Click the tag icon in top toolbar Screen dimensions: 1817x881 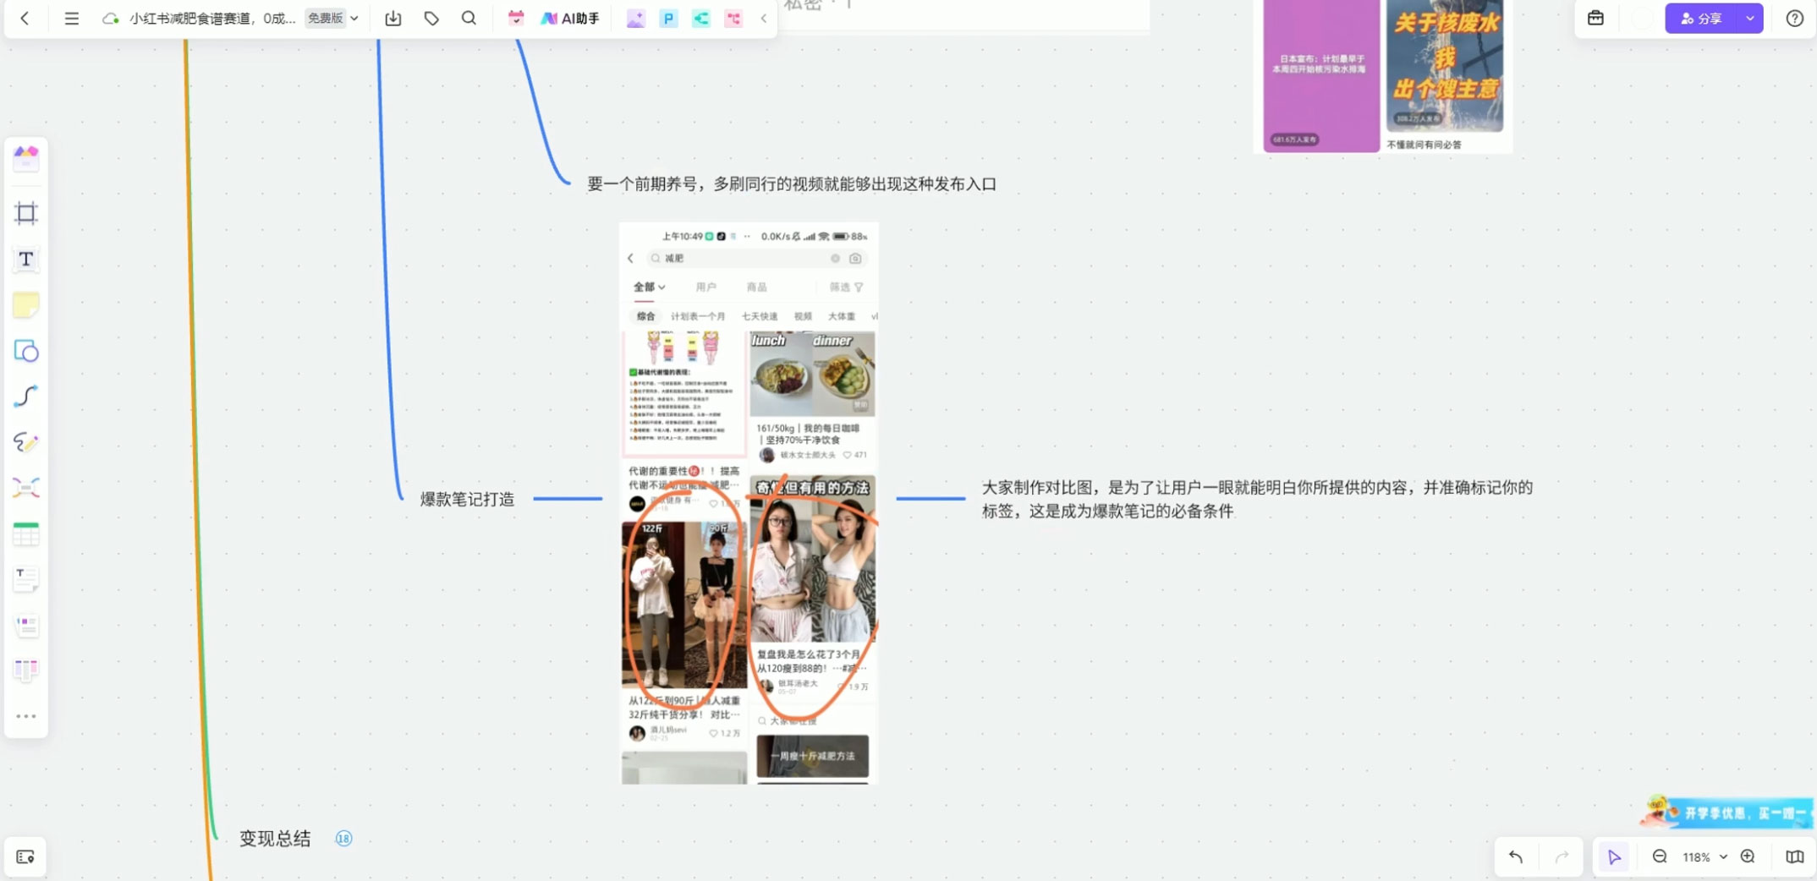click(x=431, y=18)
